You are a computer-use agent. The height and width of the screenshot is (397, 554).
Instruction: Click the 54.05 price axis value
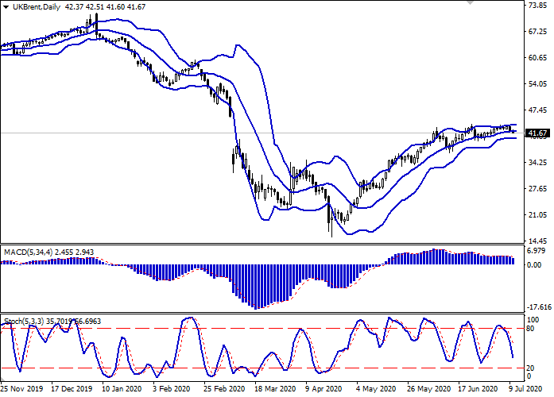pyautogui.click(x=537, y=84)
